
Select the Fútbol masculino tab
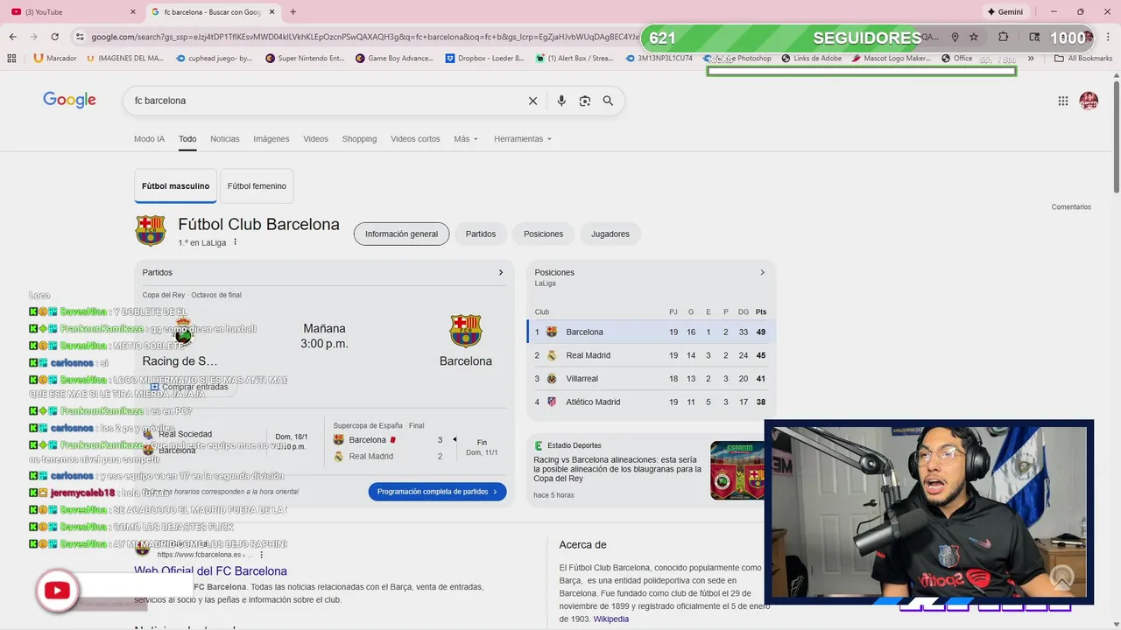click(x=176, y=186)
